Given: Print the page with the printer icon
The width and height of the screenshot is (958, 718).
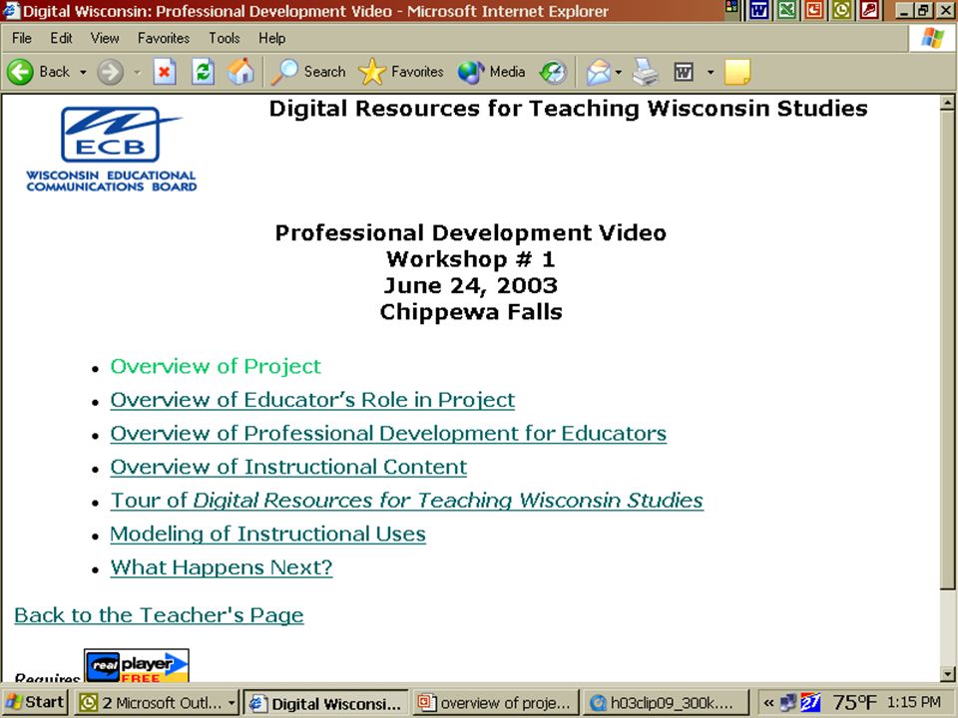Looking at the screenshot, I should pyautogui.click(x=646, y=72).
